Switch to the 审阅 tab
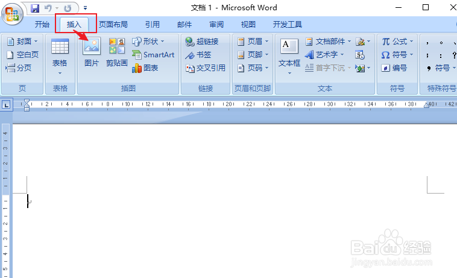This screenshot has height=278, width=457. tap(216, 25)
